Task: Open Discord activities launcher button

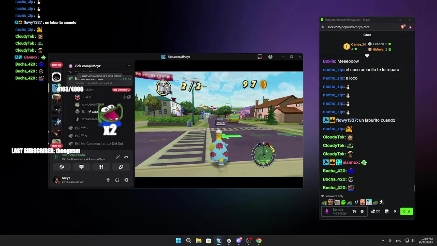Action: pos(101,167)
